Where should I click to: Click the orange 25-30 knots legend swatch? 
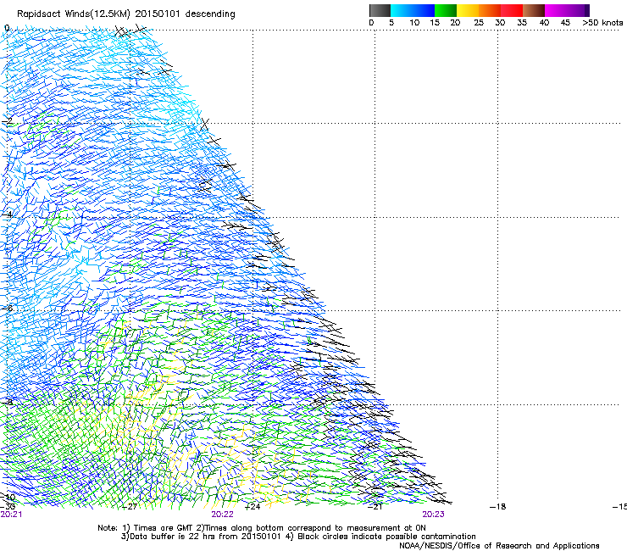[490, 10]
